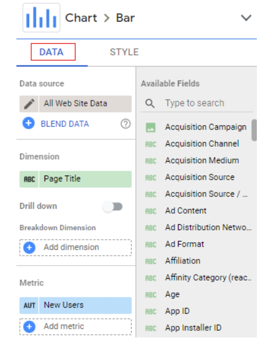Click the Type to search field
The width and height of the screenshot is (273, 341).
tap(202, 103)
